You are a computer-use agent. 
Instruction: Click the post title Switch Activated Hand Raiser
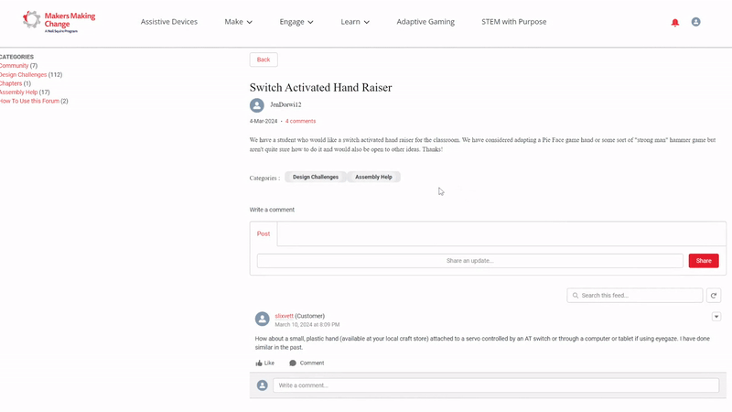click(x=321, y=87)
